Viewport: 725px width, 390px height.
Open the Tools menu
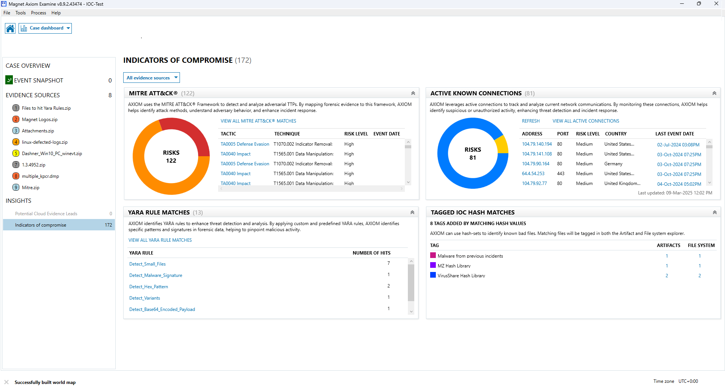tap(20, 13)
